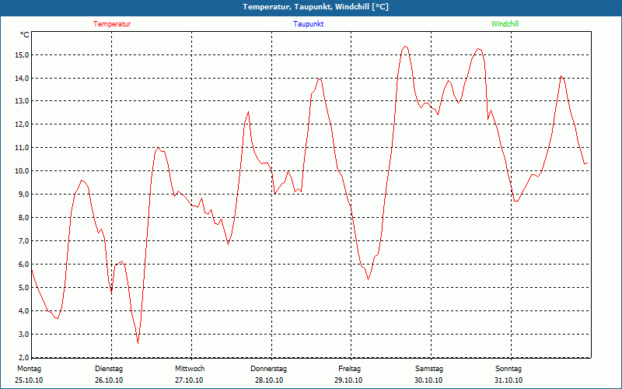Click the date 28.10.10
The image size is (622, 389).
point(269,380)
